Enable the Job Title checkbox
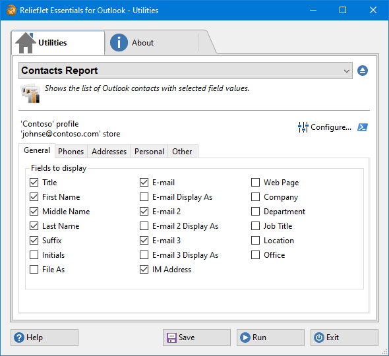 256,226
